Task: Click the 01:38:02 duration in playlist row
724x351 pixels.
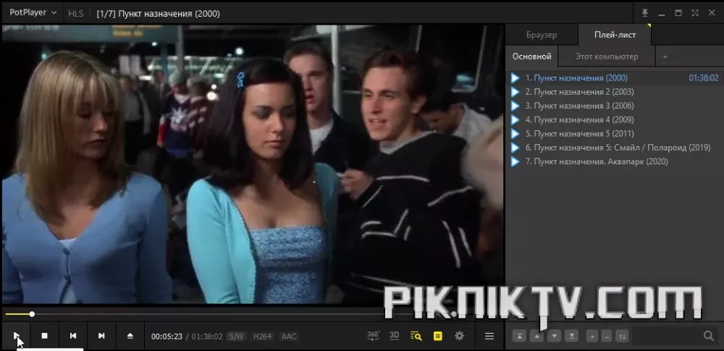Action: (704, 78)
